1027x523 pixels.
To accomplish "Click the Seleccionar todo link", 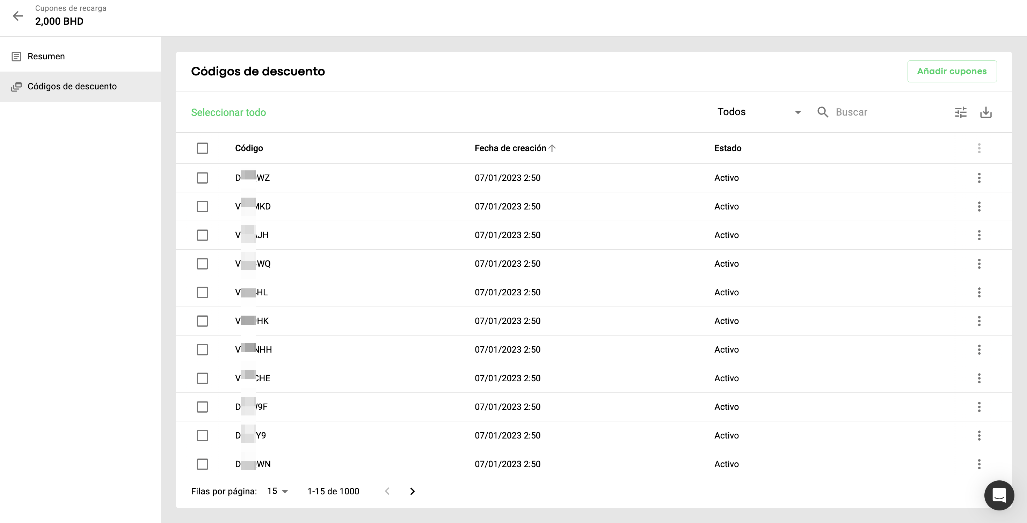I will [228, 112].
